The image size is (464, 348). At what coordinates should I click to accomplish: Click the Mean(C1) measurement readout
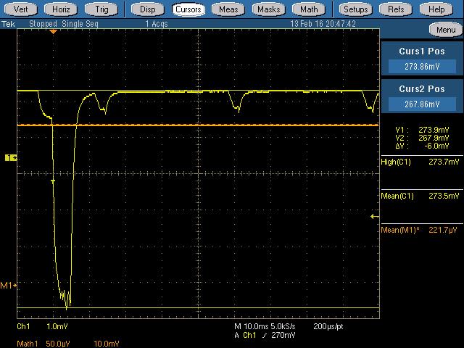point(420,196)
